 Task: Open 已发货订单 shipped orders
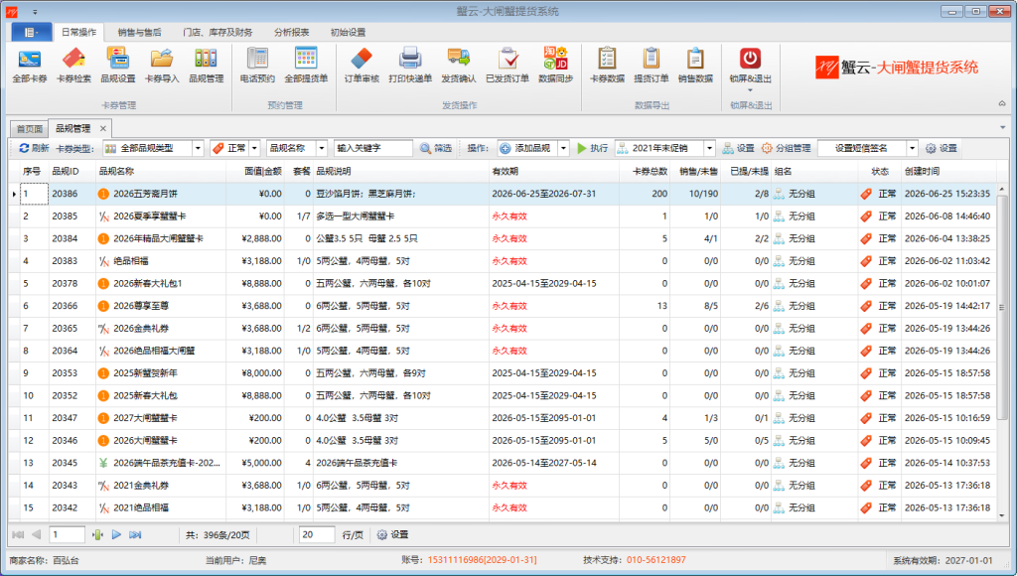pos(508,67)
